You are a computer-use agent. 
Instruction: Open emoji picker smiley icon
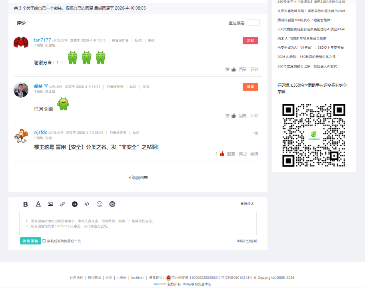(100, 204)
